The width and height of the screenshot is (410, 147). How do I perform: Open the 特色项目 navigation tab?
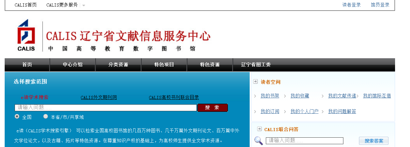click(x=164, y=65)
